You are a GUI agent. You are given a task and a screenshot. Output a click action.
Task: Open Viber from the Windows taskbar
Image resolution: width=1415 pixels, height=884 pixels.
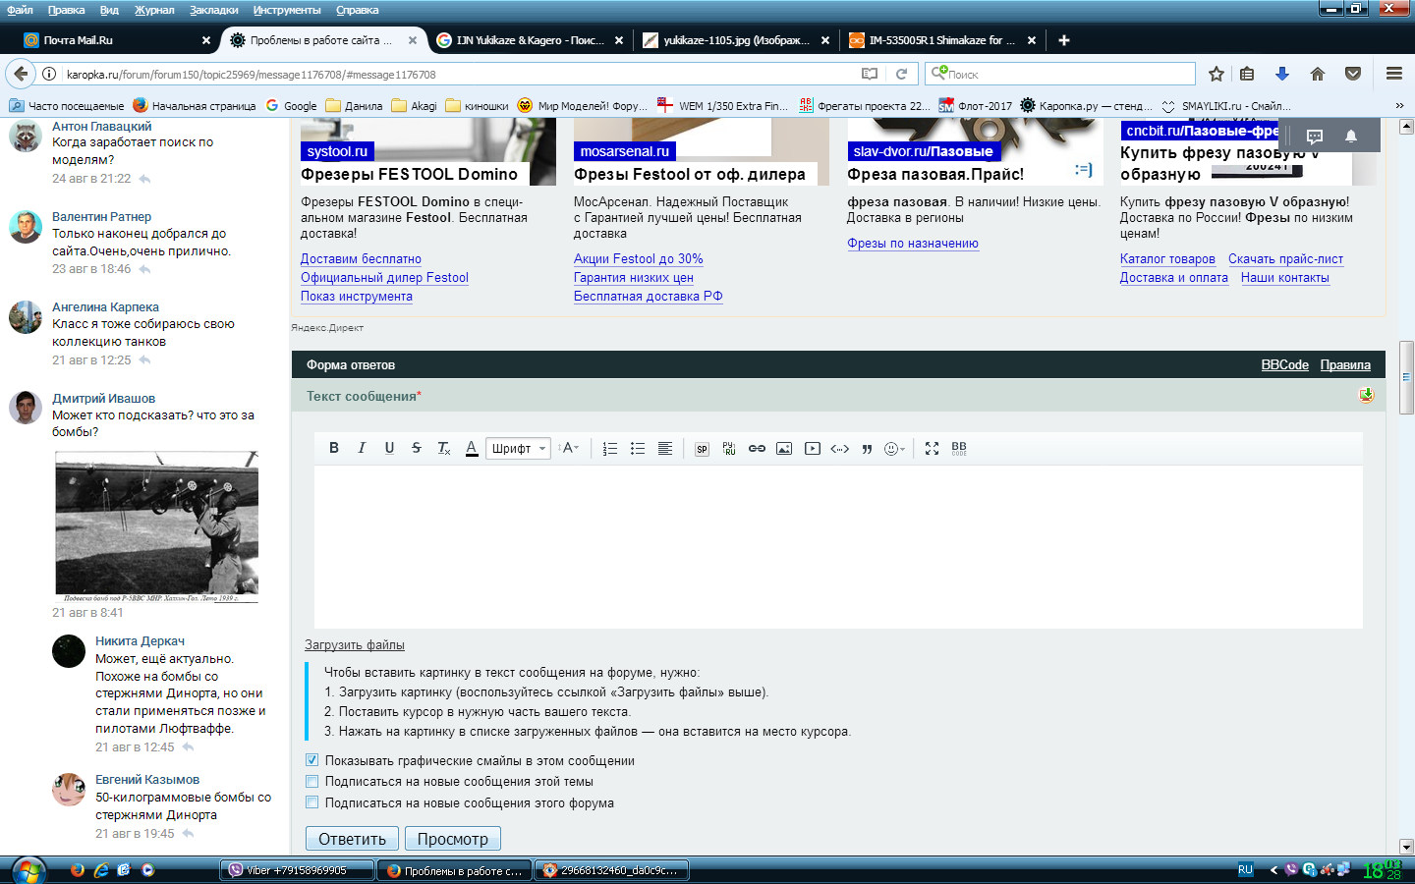pos(296,870)
